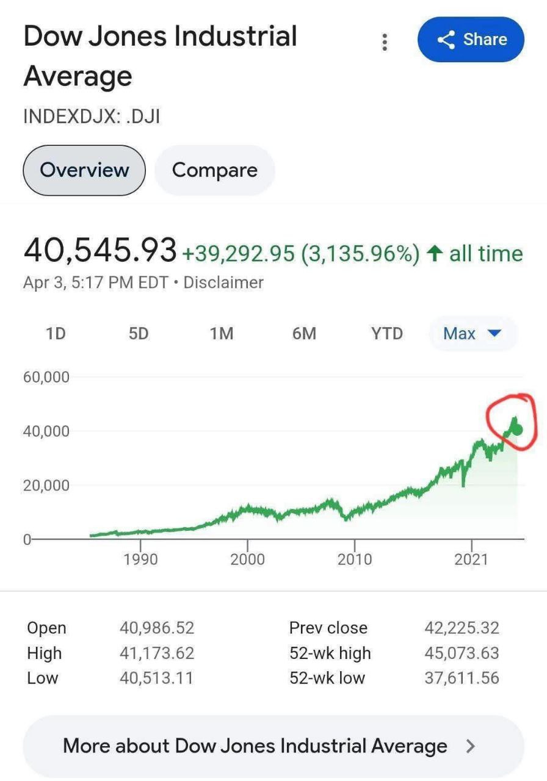Click the Max dropdown arrow
The width and height of the screenshot is (547, 781).
495,334
